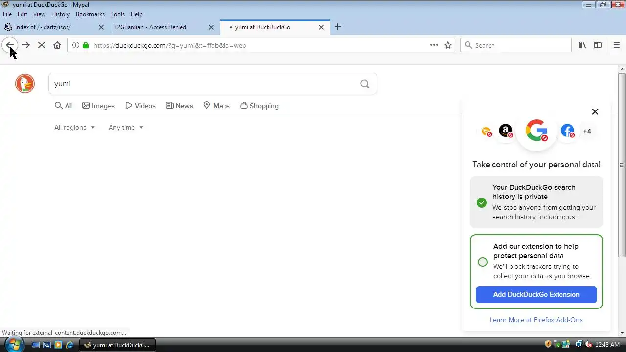Select the News results tab

[179, 106]
